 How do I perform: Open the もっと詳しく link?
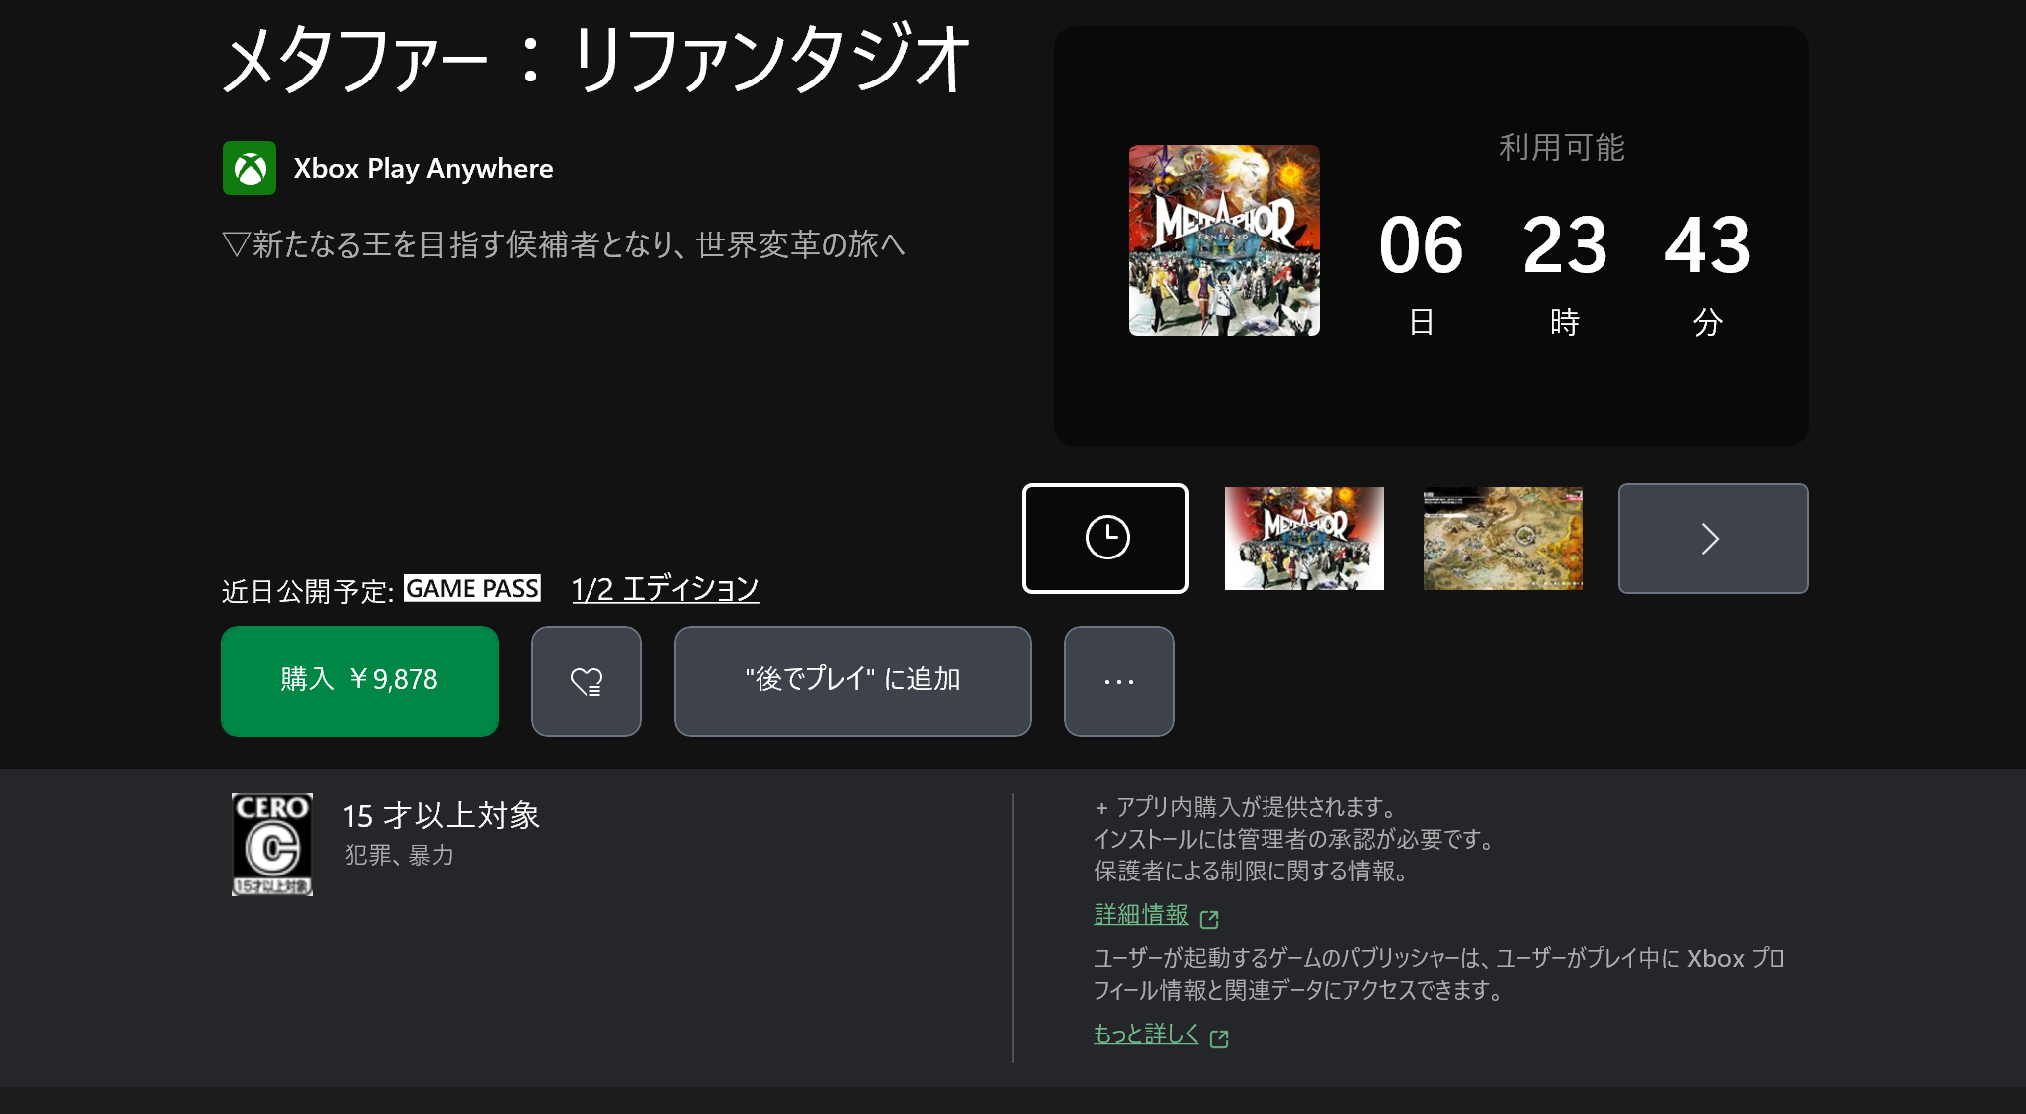(1146, 1034)
